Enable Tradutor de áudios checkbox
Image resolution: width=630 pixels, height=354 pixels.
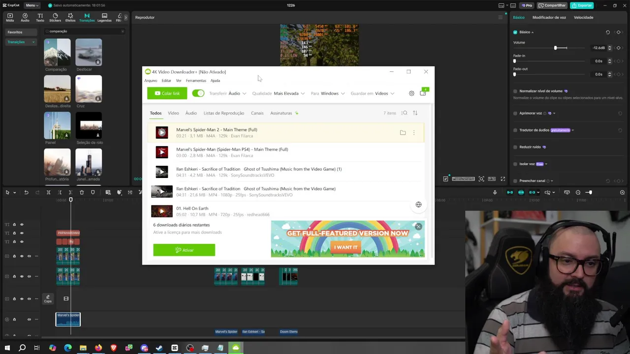pyautogui.click(x=515, y=130)
